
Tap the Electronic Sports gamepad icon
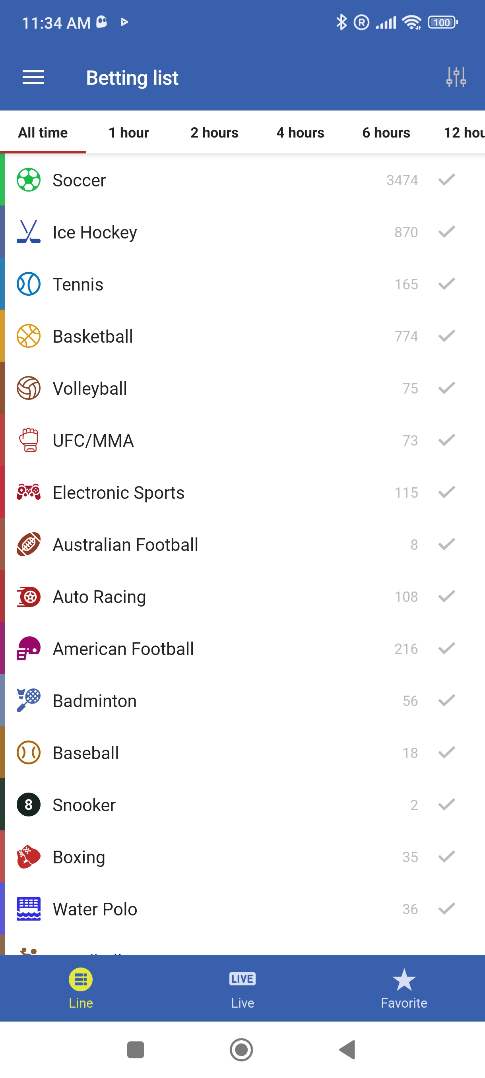(x=29, y=492)
